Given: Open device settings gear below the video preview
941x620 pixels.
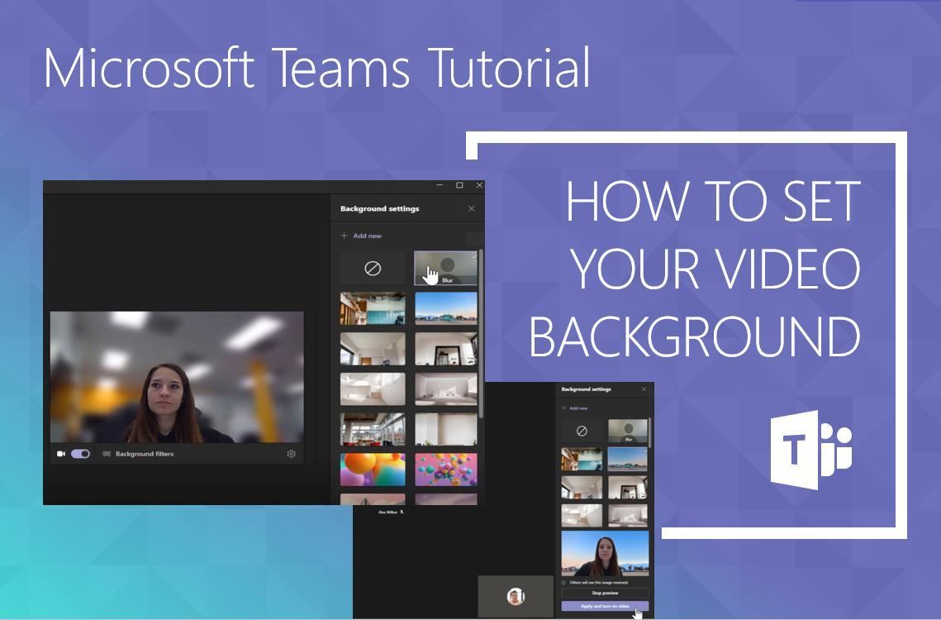Looking at the screenshot, I should (291, 454).
